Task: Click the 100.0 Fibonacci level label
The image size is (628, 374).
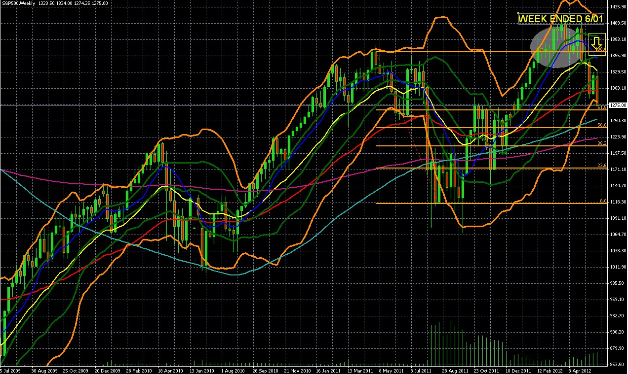Action: click(600, 49)
